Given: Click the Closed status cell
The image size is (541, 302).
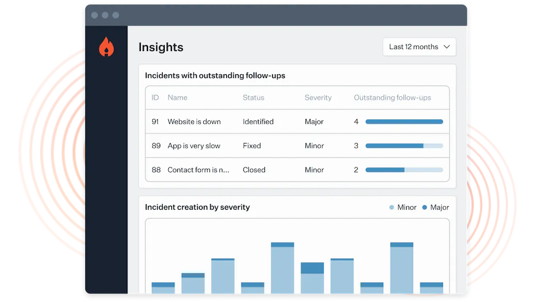Looking at the screenshot, I should tap(253, 170).
